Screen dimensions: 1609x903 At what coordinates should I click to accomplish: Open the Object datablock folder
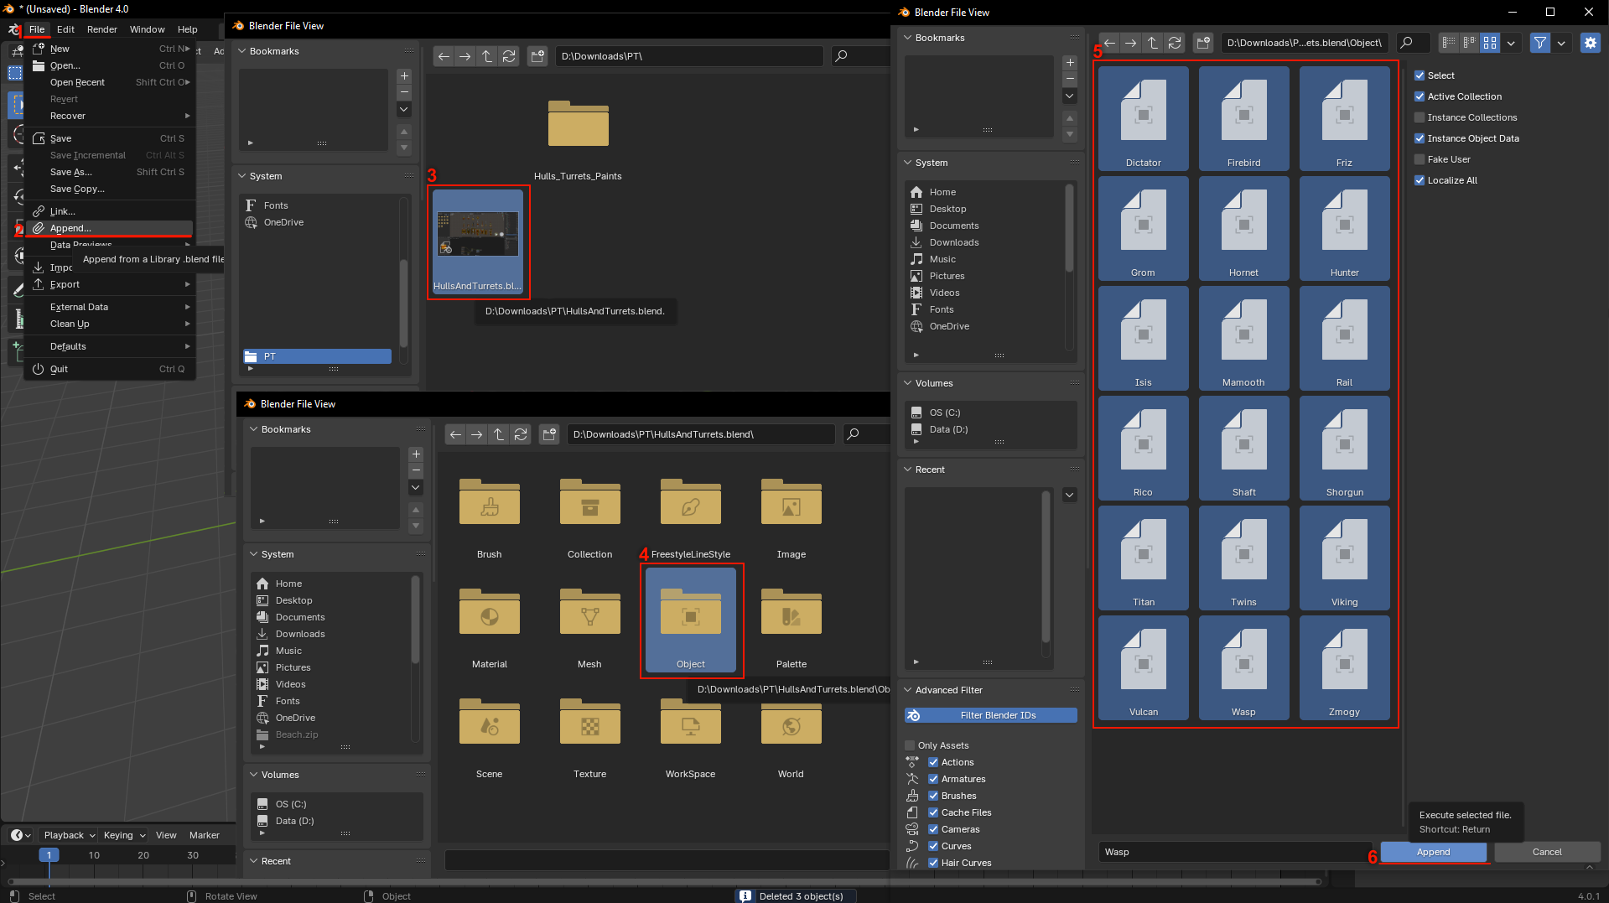691,621
